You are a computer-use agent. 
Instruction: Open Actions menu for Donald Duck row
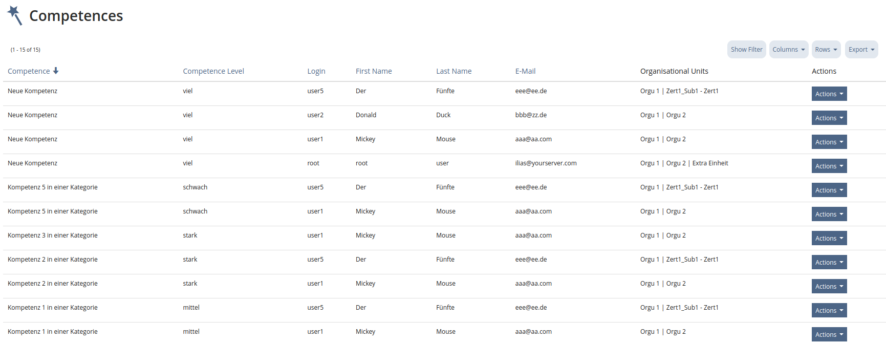tap(829, 118)
